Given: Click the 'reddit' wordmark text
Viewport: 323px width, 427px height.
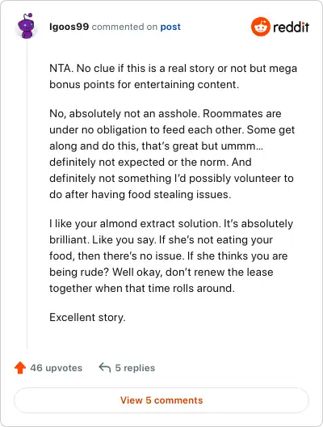Looking at the screenshot, I should 291,27.
